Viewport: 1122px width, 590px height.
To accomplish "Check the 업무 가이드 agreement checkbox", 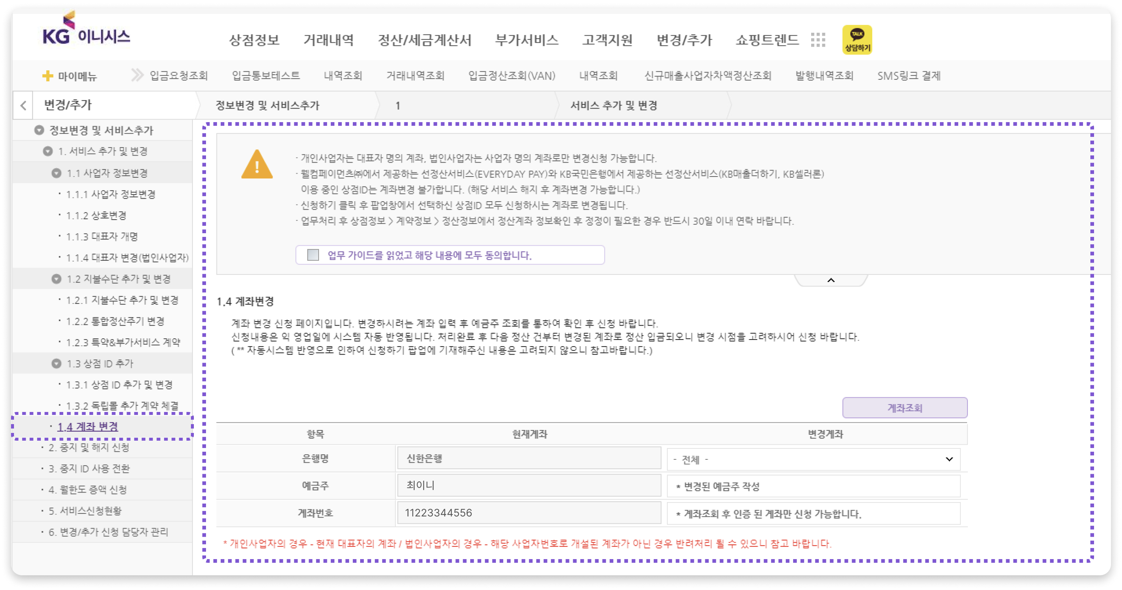I will click(313, 255).
